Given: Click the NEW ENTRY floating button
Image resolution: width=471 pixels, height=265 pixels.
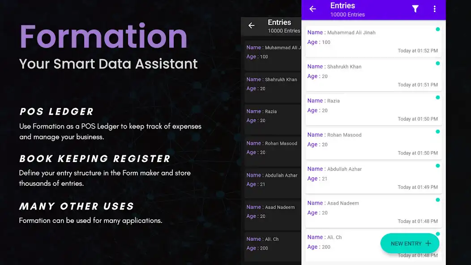Looking at the screenshot, I should [410, 244].
